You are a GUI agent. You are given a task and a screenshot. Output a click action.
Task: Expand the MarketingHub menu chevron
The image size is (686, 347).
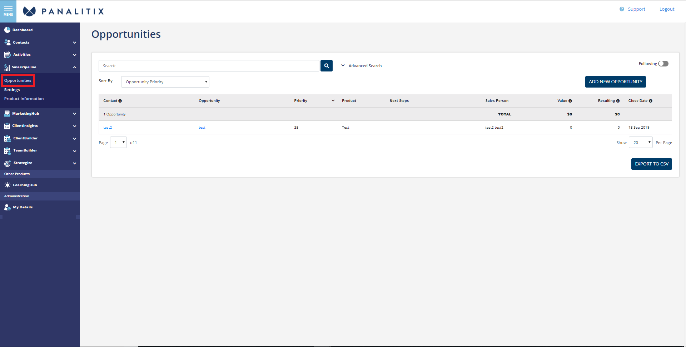74,114
